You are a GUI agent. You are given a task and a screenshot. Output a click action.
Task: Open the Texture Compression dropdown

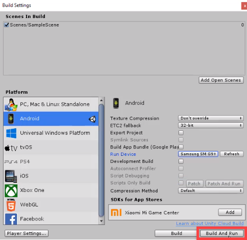(210, 118)
